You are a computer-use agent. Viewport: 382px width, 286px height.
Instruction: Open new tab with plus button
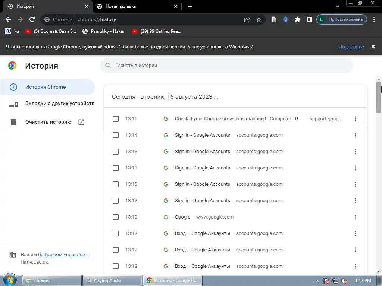click(x=190, y=6)
